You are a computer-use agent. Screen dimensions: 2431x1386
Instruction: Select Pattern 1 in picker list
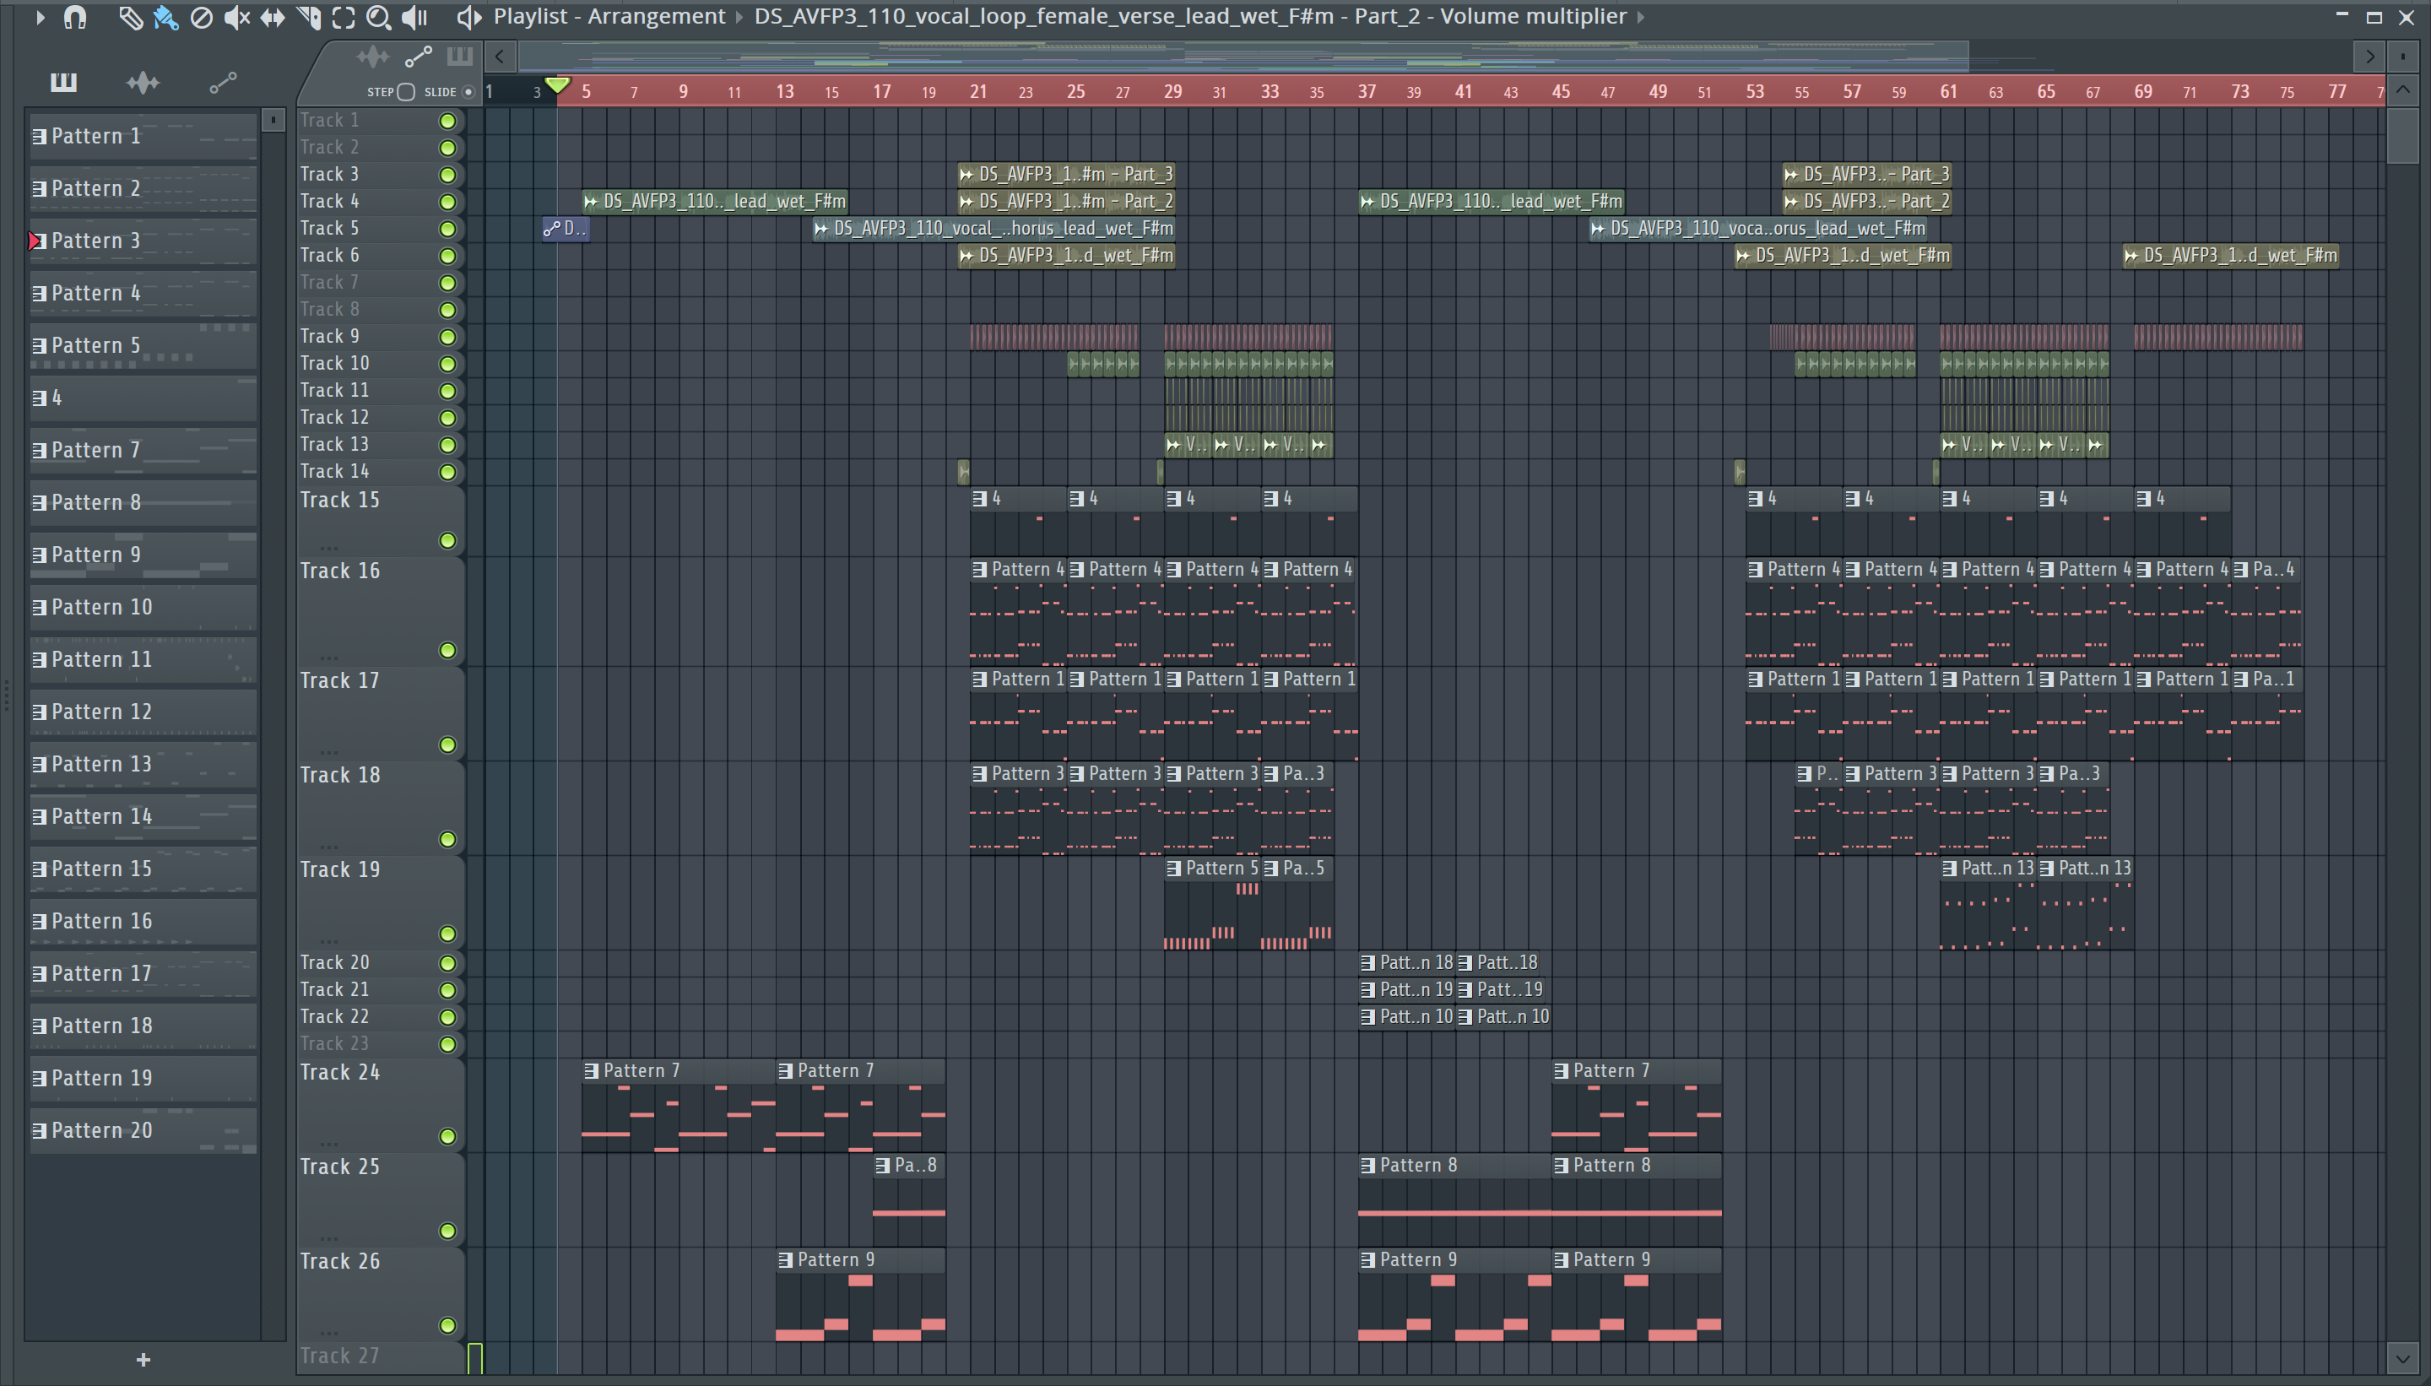coord(143,136)
